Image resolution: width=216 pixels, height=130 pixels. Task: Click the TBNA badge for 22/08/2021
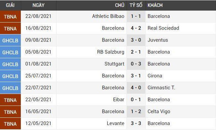[10, 16]
